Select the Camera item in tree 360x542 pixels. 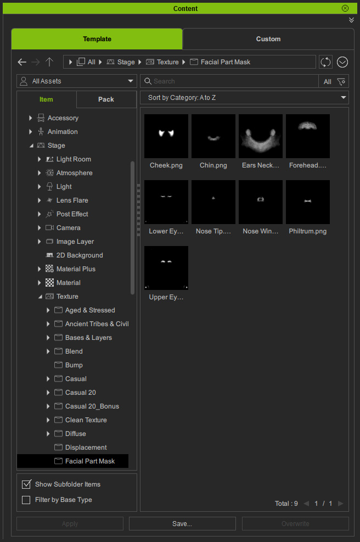[68, 228]
